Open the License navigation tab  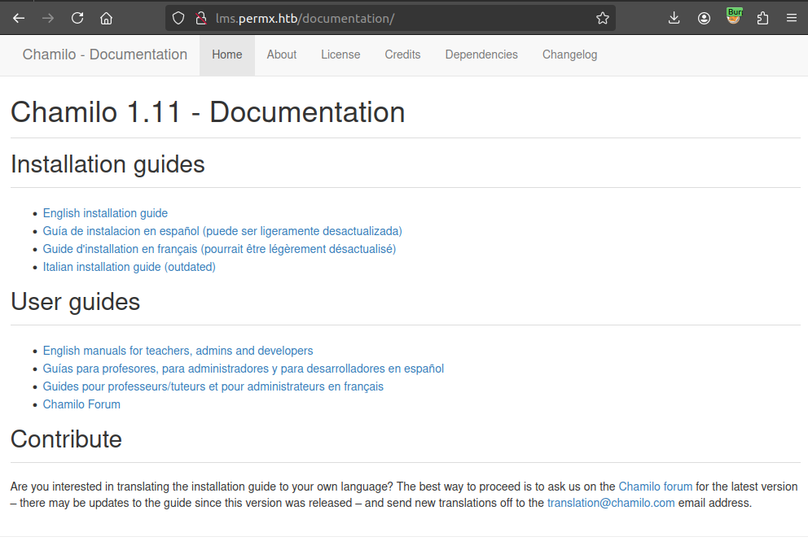click(x=340, y=55)
